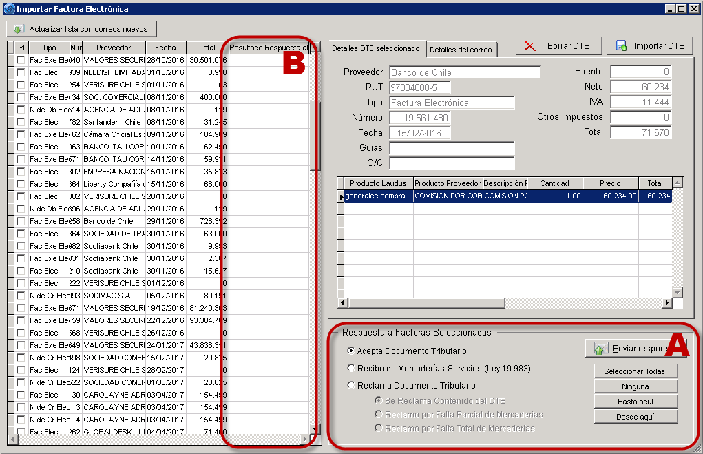703x454 pixels.
Task: Select the 'SODIMAC S.A.' provider cell
Action: click(x=114, y=296)
